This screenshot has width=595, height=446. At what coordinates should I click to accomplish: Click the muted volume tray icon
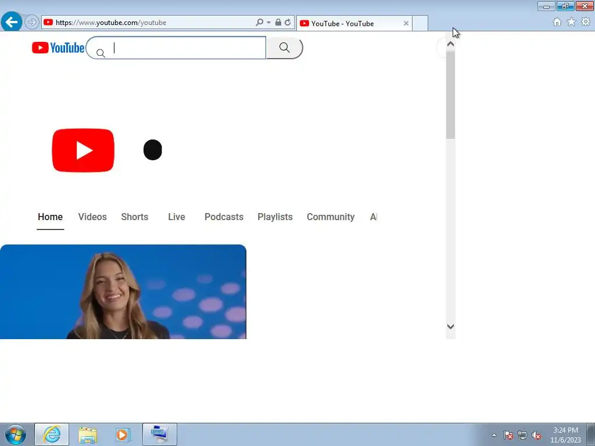click(536, 436)
